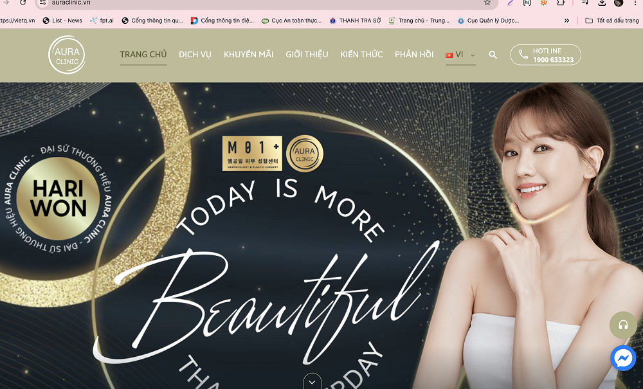
Task: Open the Chrome three-dot menu
Action: [x=635, y=3]
